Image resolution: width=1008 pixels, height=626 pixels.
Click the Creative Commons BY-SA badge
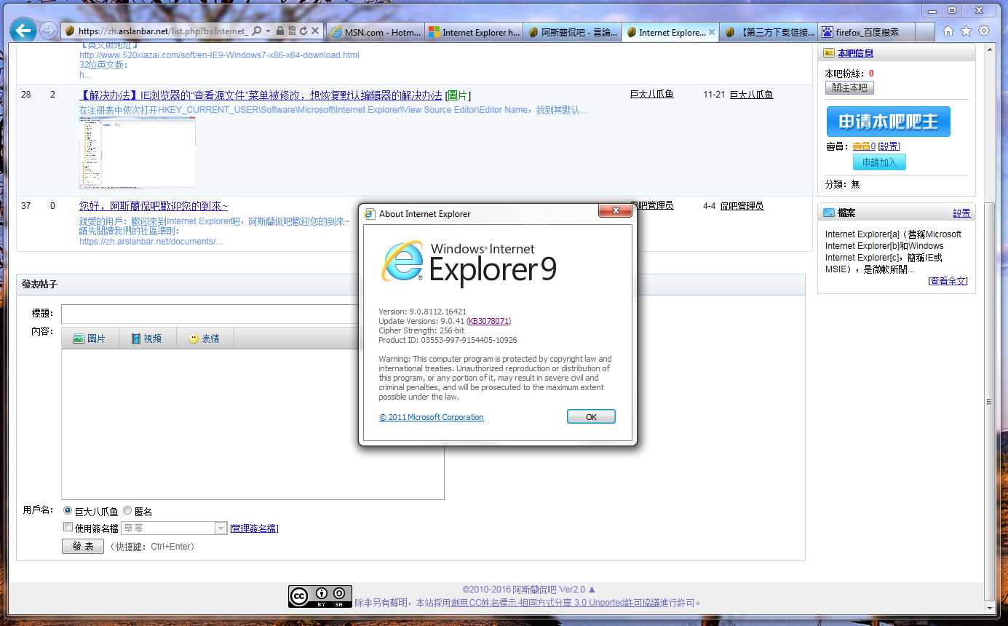(x=320, y=596)
